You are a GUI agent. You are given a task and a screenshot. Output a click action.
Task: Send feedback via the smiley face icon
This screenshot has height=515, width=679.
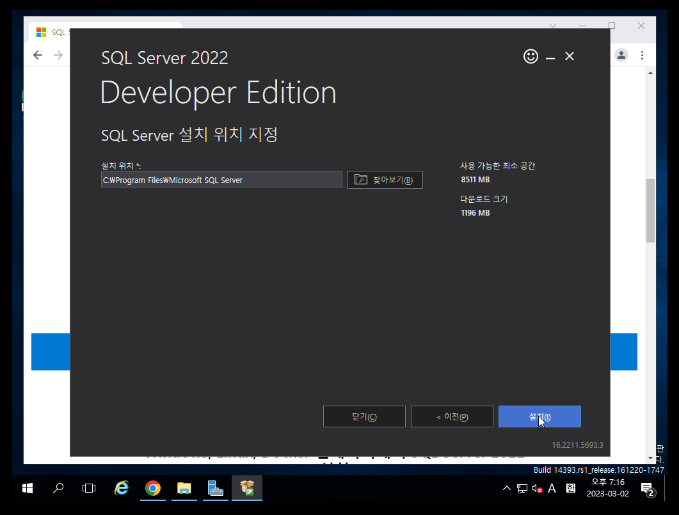click(x=531, y=56)
